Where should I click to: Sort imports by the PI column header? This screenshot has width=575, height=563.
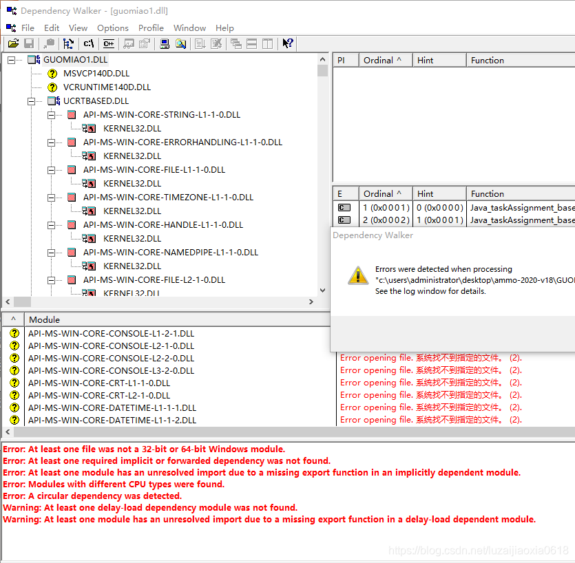pos(346,60)
